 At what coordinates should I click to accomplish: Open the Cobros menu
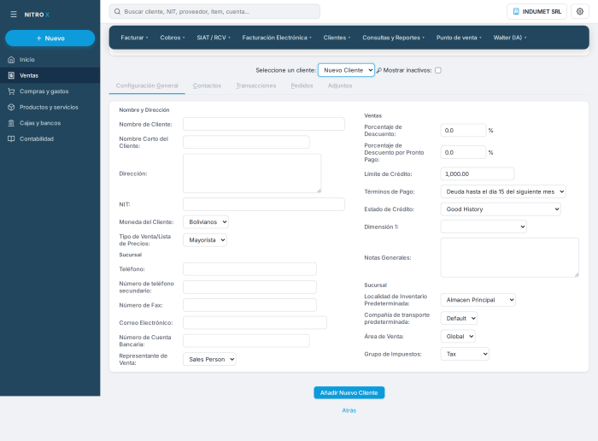click(173, 38)
